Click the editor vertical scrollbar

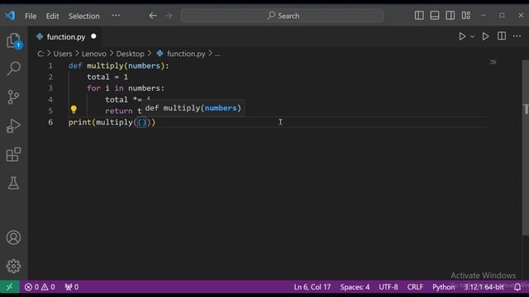coord(526,148)
